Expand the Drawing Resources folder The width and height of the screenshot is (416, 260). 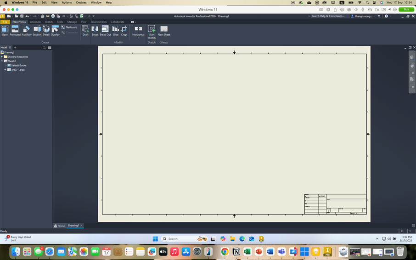coord(2,57)
